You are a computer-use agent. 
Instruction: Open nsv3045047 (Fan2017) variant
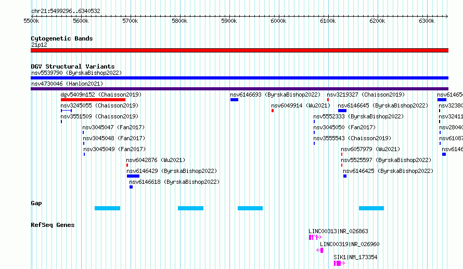pos(114,127)
